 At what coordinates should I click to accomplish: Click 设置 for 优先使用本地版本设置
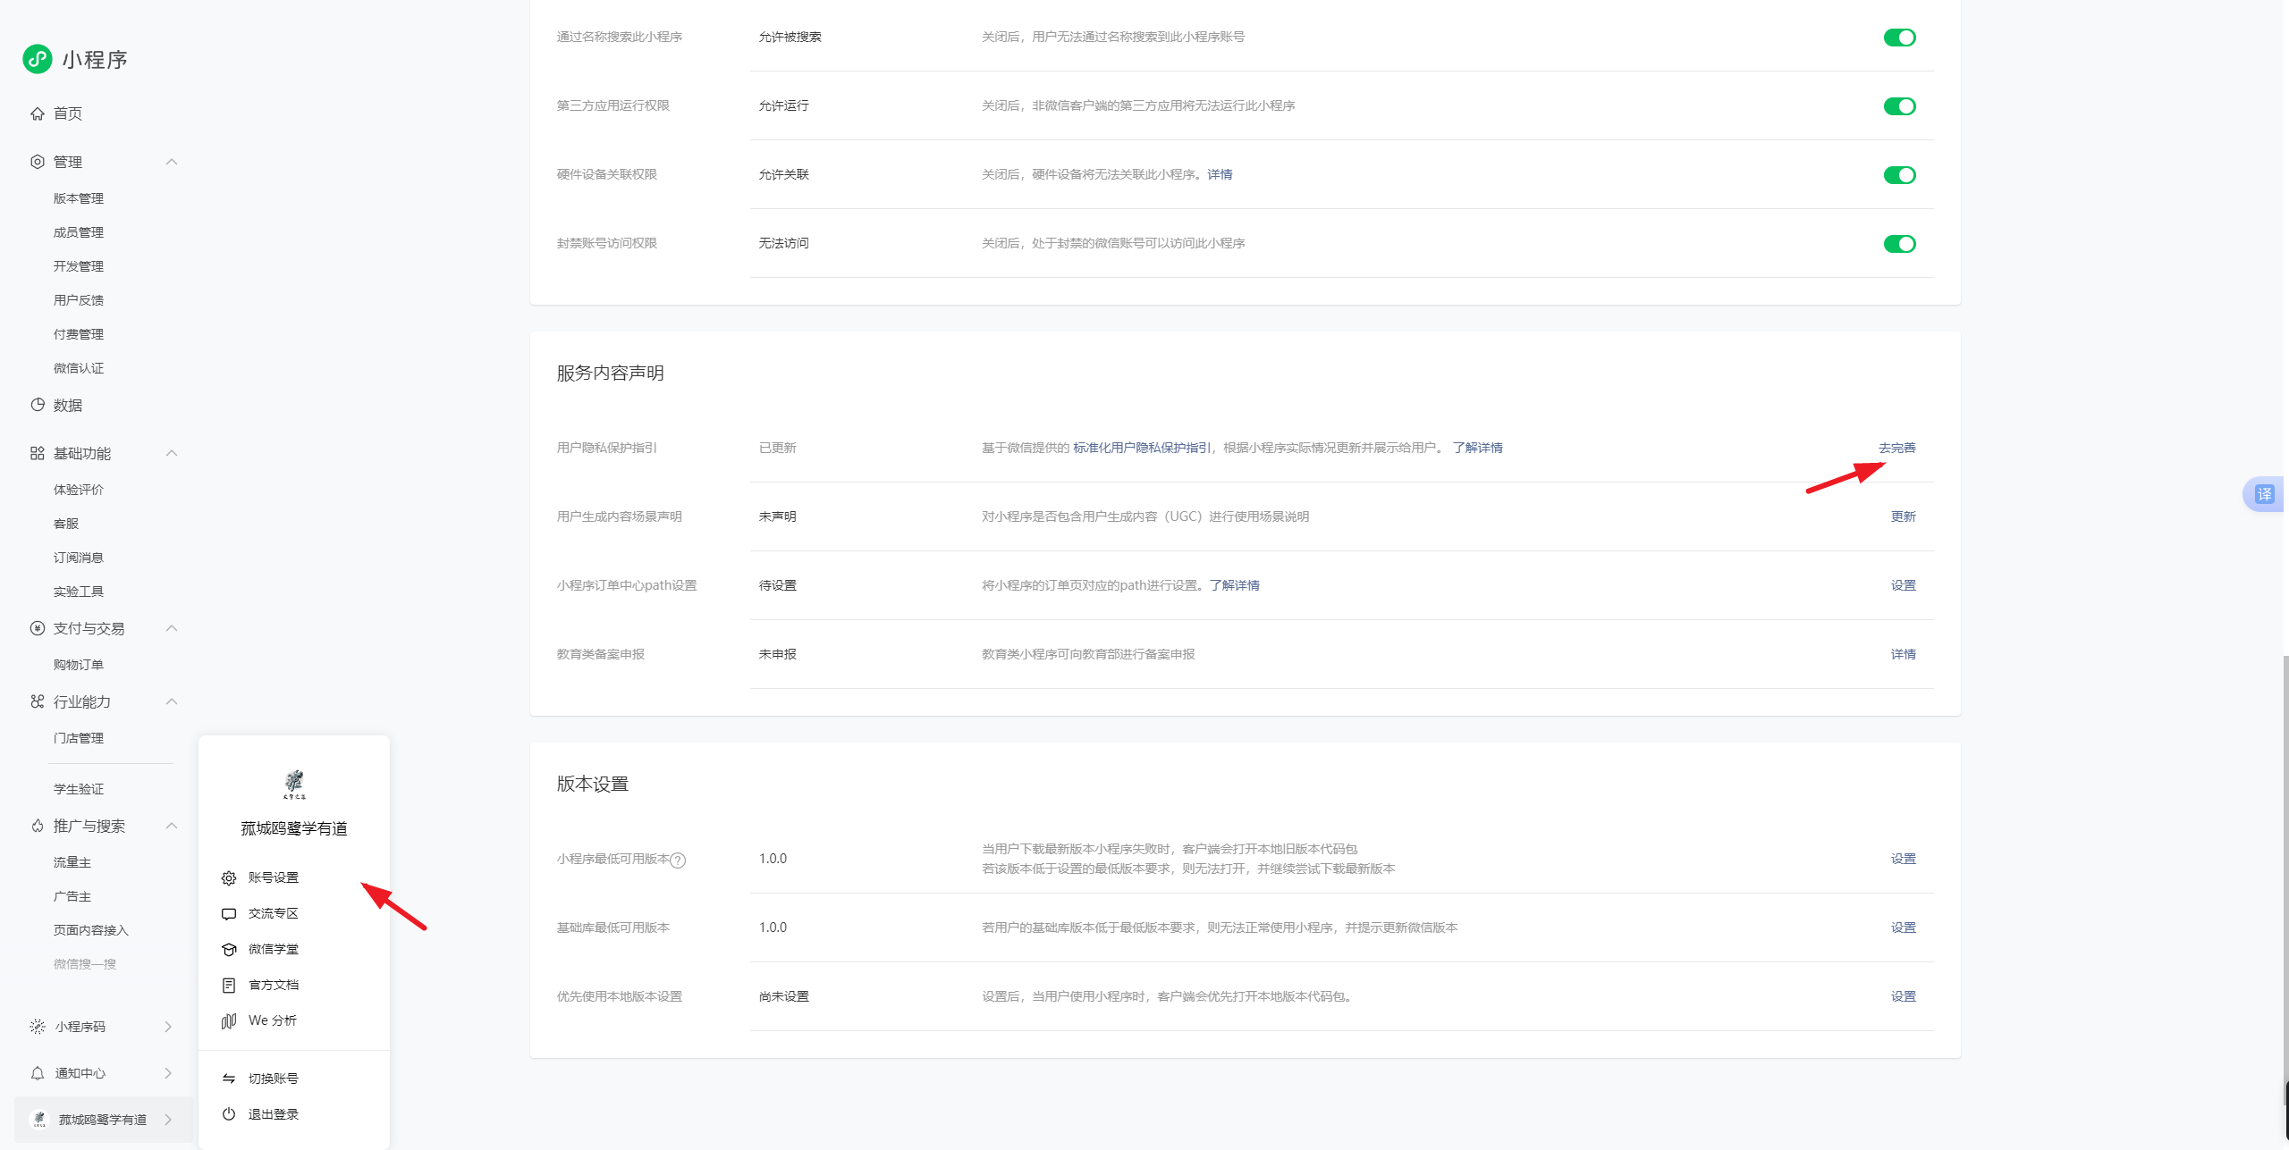click(x=1904, y=996)
